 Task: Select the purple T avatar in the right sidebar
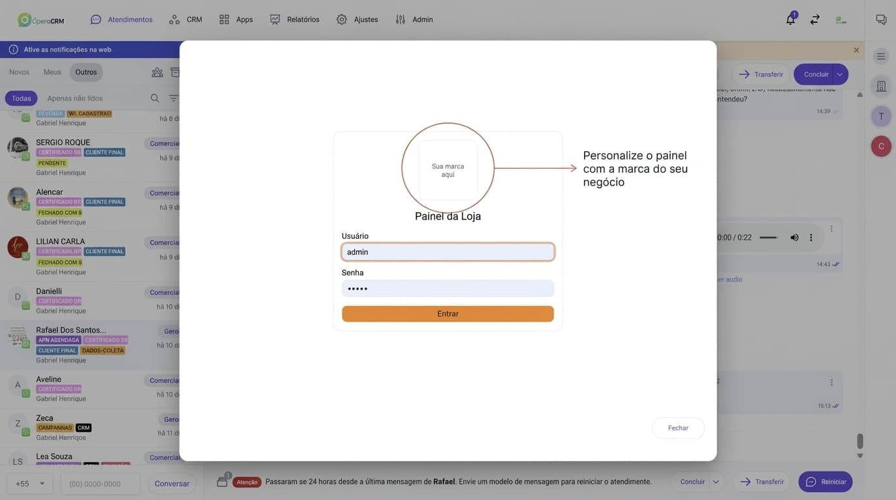[881, 117]
